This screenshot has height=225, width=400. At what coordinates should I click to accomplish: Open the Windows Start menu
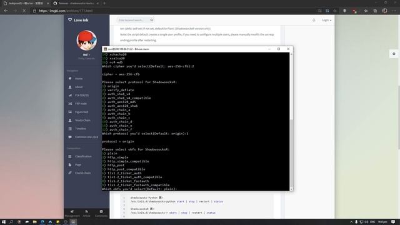[4, 222]
